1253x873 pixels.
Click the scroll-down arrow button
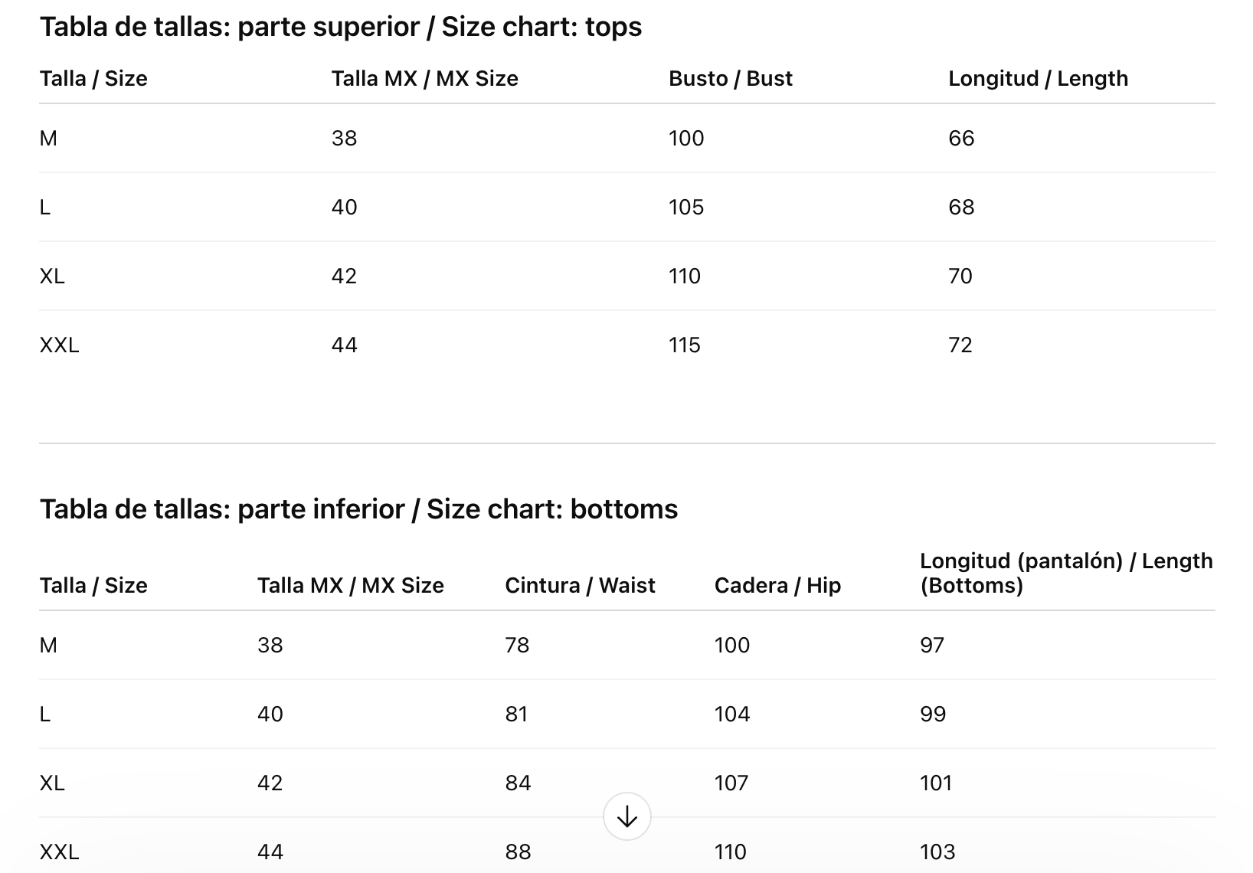point(626,816)
